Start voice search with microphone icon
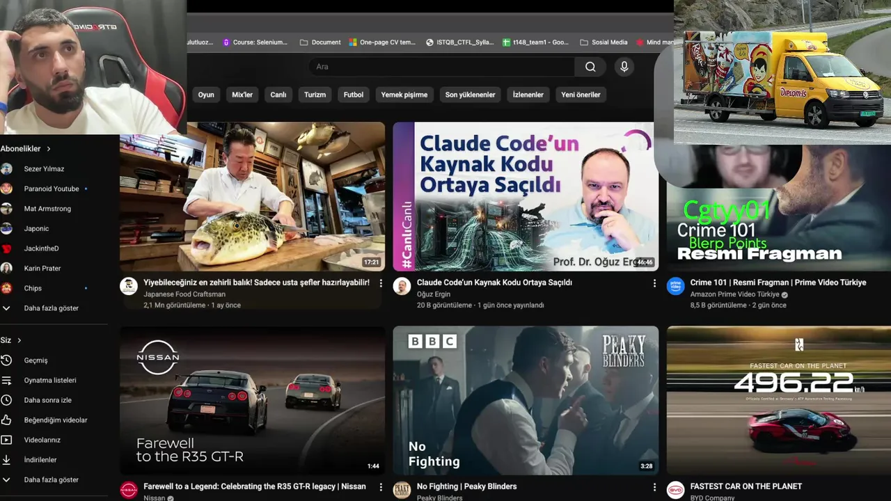This screenshot has height=501, width=891. (x=624, y=67)
